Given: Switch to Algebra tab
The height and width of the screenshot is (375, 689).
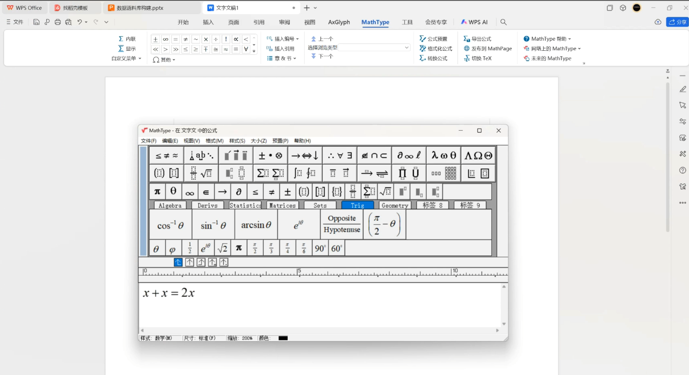Looking at the screenshot, I should pos(170,205).
